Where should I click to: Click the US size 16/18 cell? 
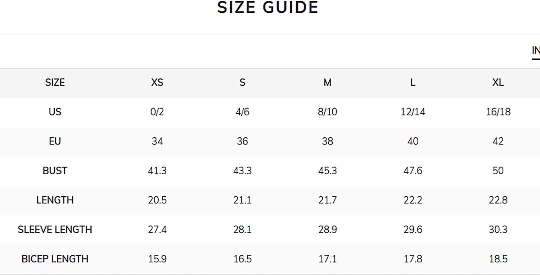(x=498, y=112)
